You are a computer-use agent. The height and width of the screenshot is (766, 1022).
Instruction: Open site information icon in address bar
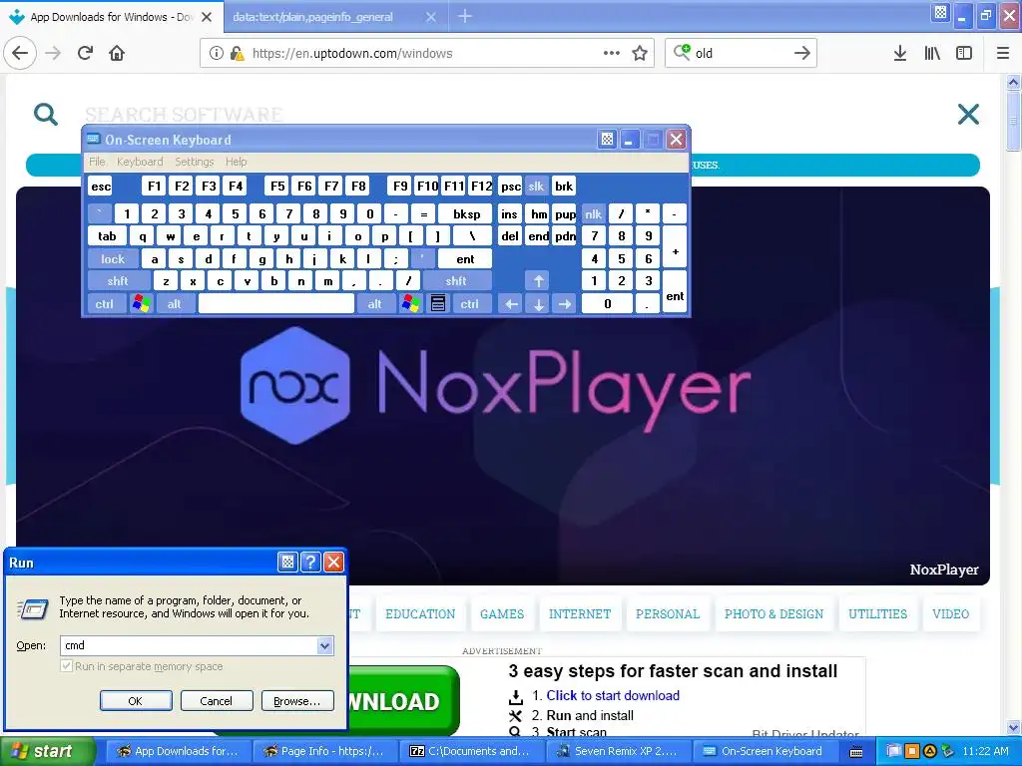(216, 53)
